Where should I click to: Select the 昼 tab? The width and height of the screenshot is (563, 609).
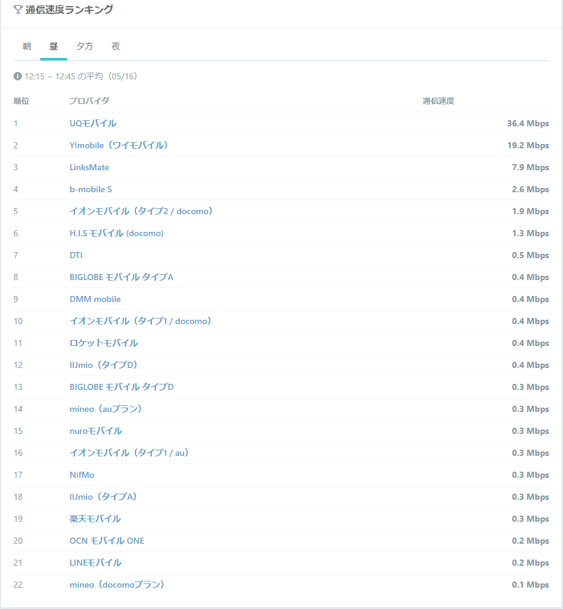[x=54, y=46]
